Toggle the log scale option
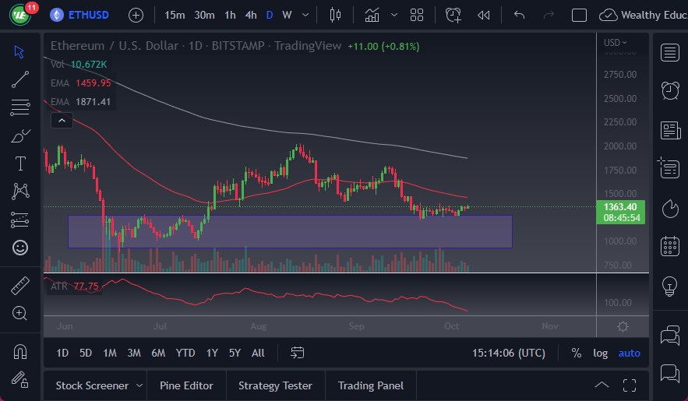The width and height of the screenshot is (688, 401). pyautogui.click(x=600, y=353)
